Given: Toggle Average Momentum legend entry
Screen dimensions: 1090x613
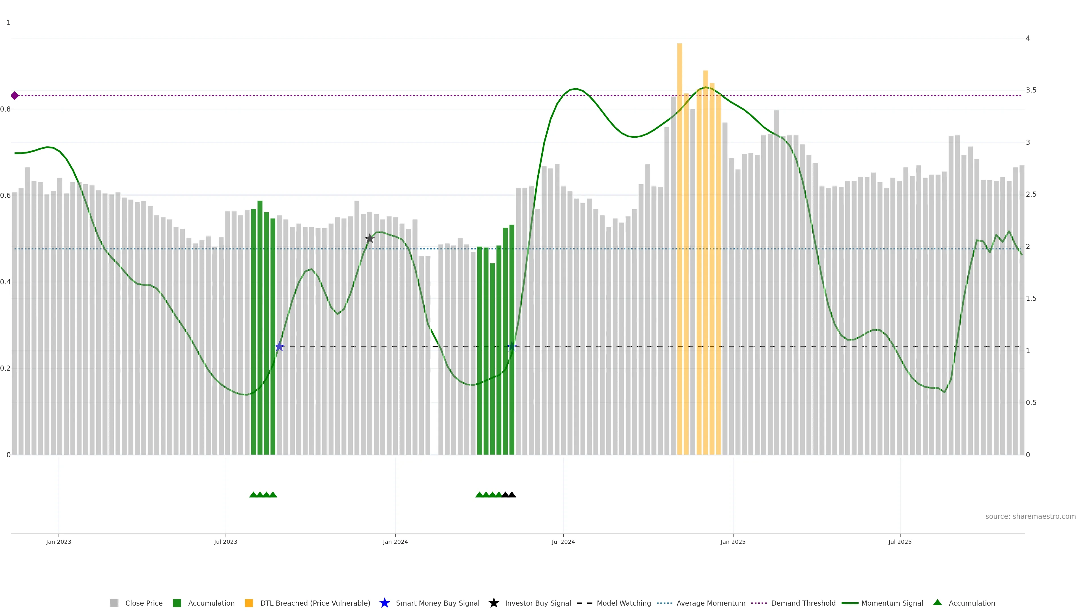Looking at the screenshot, I should (710, 603).
